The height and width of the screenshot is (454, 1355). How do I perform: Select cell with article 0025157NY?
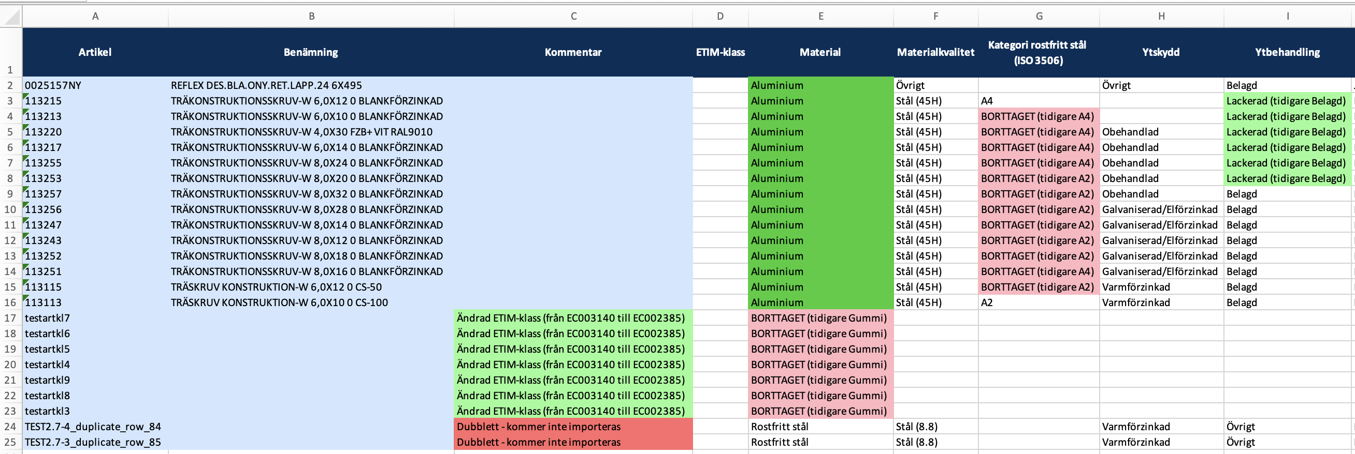[x=95, y=85]
